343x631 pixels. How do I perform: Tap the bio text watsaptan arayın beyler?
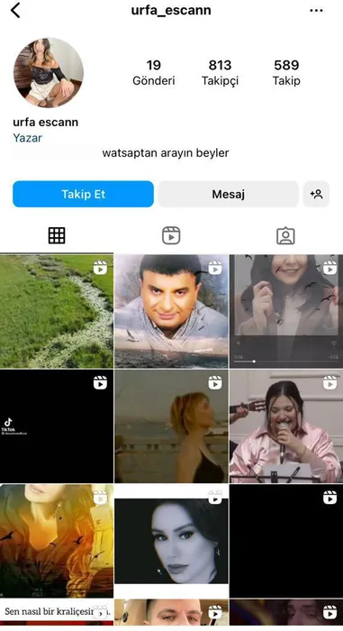(x=166, y=153)
